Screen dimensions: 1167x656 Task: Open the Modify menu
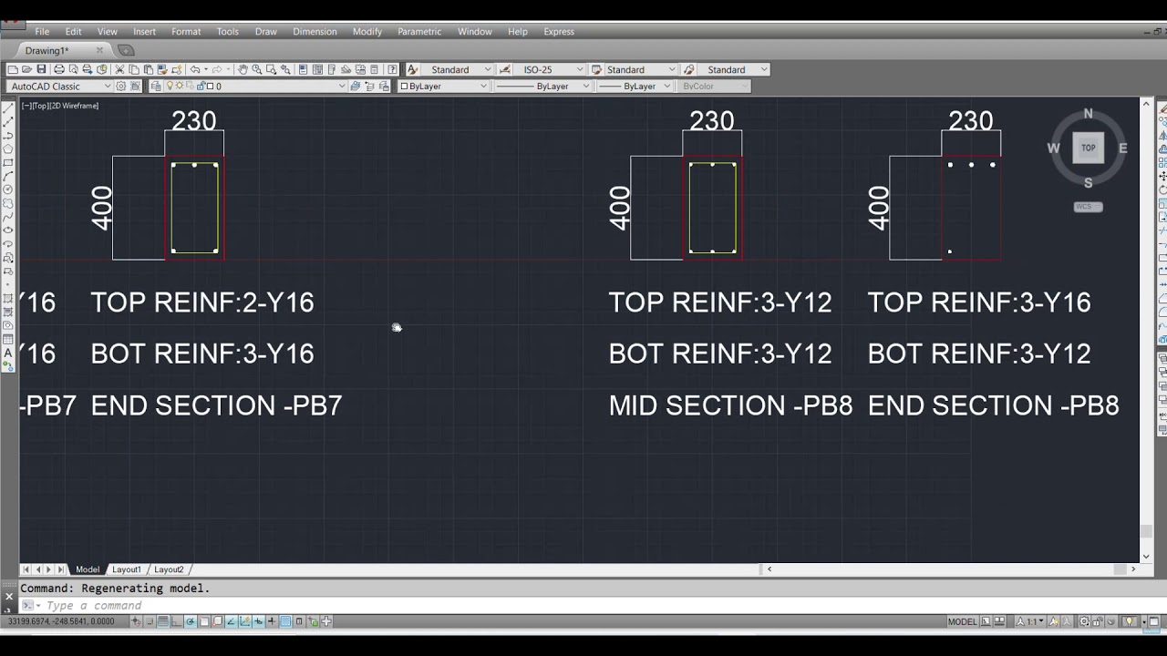point(367,31)
